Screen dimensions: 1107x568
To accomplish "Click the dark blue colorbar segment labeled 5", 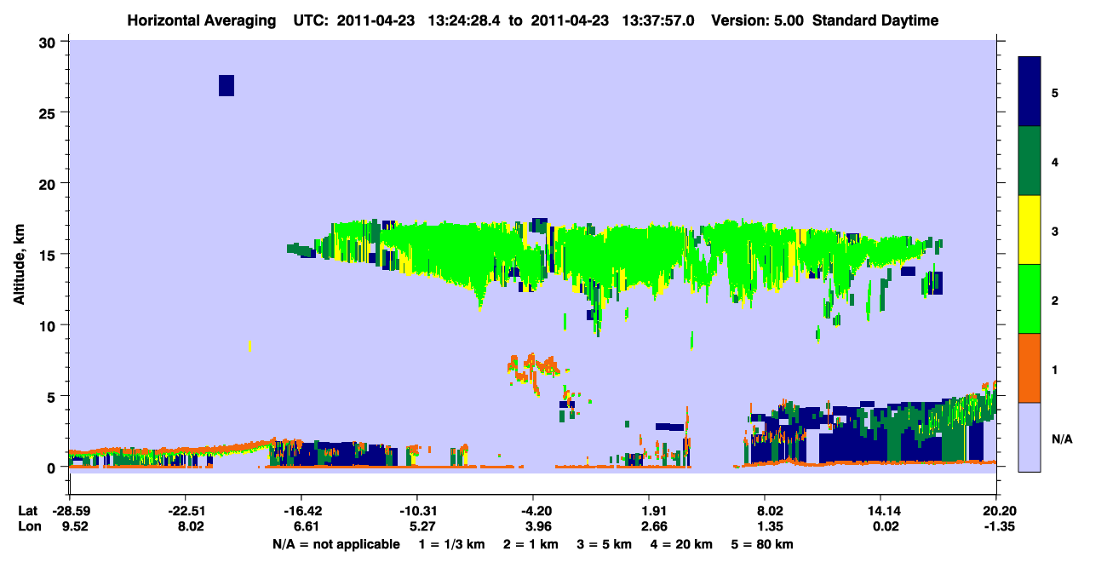I will pos(1030,92).
